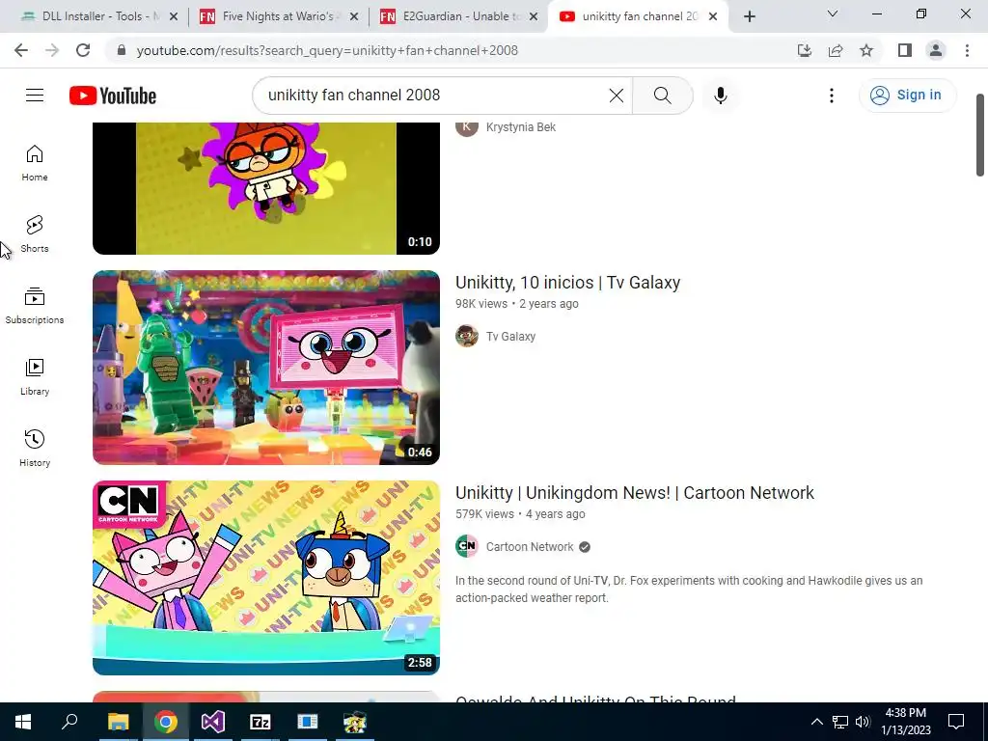This screenshot has width=988, height=741.
Task: Click the page vertical scrollbar
Action: click(980, 135)
